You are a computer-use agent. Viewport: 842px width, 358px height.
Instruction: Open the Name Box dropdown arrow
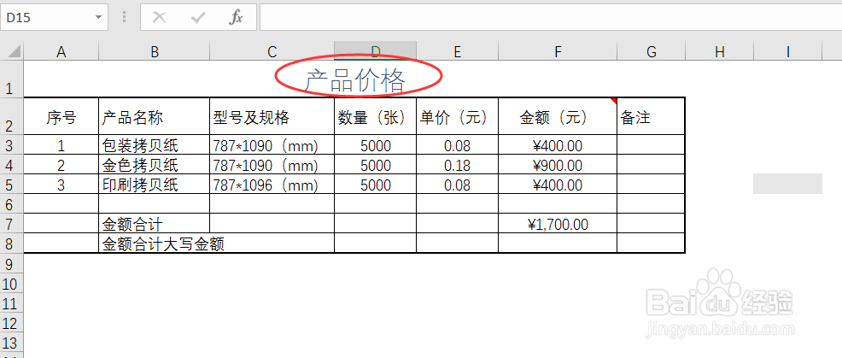[98, 18]
